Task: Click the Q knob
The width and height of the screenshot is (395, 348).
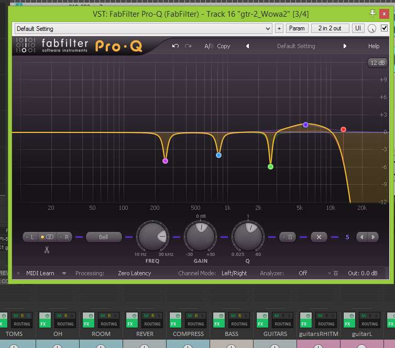Action: (248, 237)
